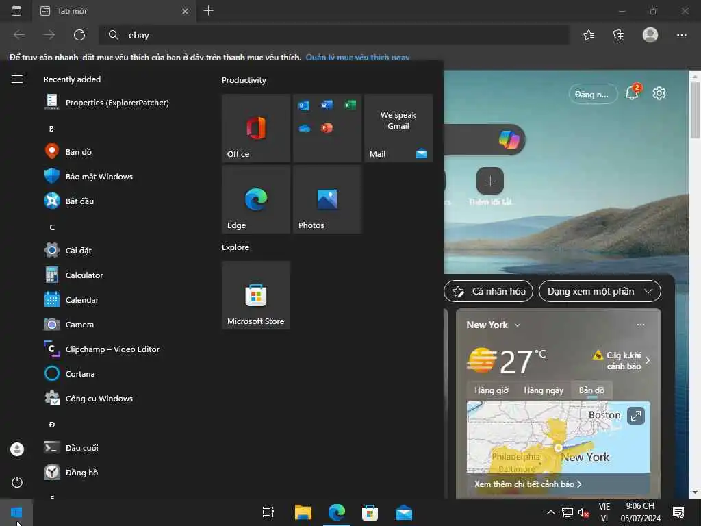The image size is (701, 526).
Task: Open Word icon in Office folder tile
Action: 327,105
